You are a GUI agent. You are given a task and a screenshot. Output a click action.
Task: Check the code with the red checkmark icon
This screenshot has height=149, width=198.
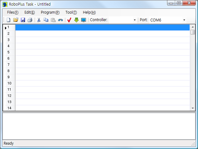point(69,20)
